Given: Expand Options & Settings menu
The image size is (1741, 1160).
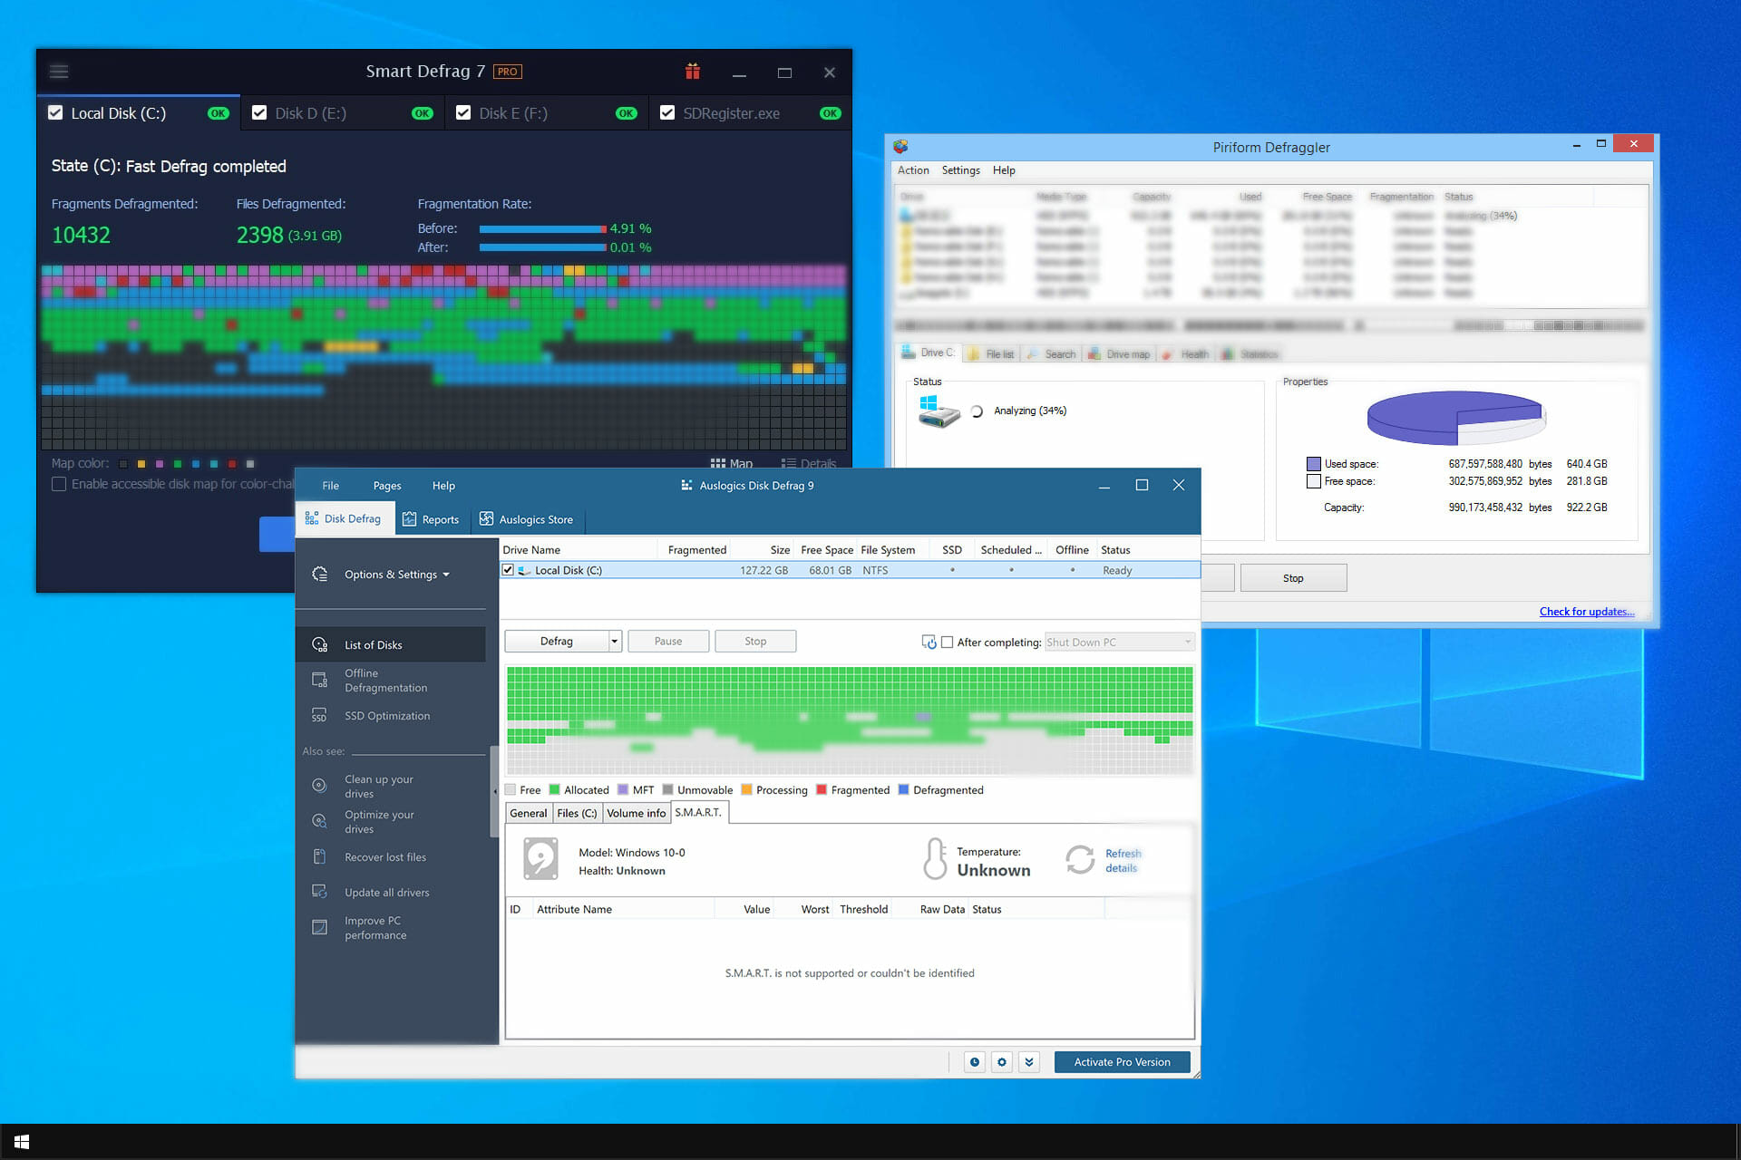Looking at the screenshot, I should pyautogui.click(x=397, y=575).
